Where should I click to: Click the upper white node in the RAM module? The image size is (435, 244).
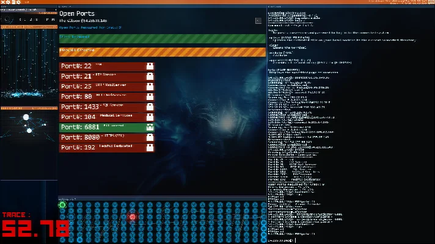pyautogui.click(x=26, y=118)
